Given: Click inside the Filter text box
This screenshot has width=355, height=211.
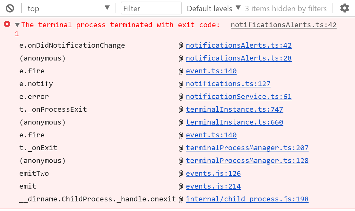Looking at the screenshot, I should pos(151,8).
